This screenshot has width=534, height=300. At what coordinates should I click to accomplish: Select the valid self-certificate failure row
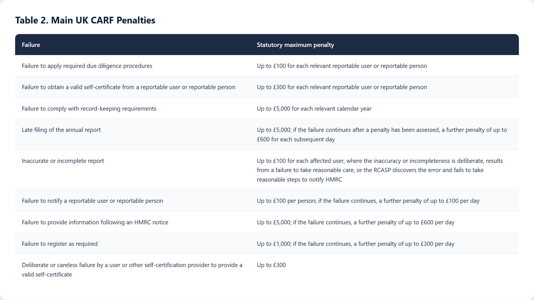(x=267, y=87)
